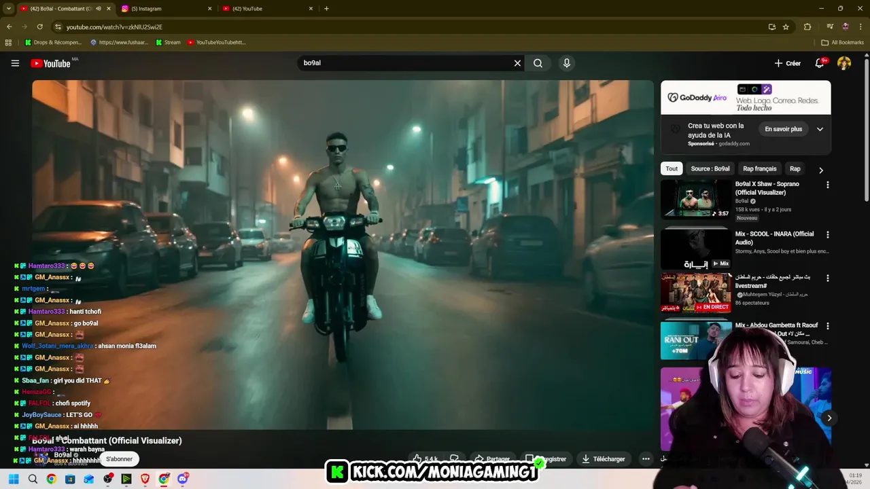Open Brave browser from taskbar
The image size is (870, 489).
145,479
